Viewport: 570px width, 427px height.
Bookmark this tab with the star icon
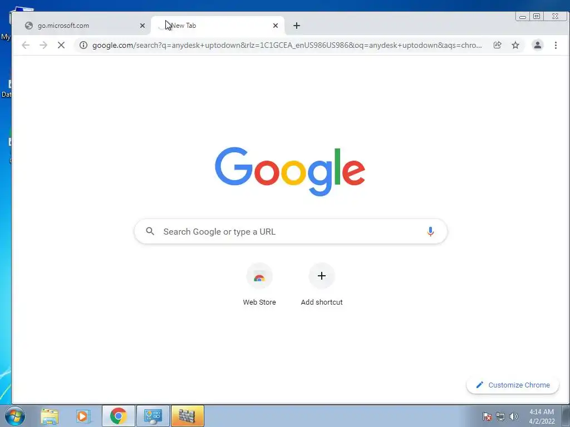pyautogui.click(x=515, y=45)
